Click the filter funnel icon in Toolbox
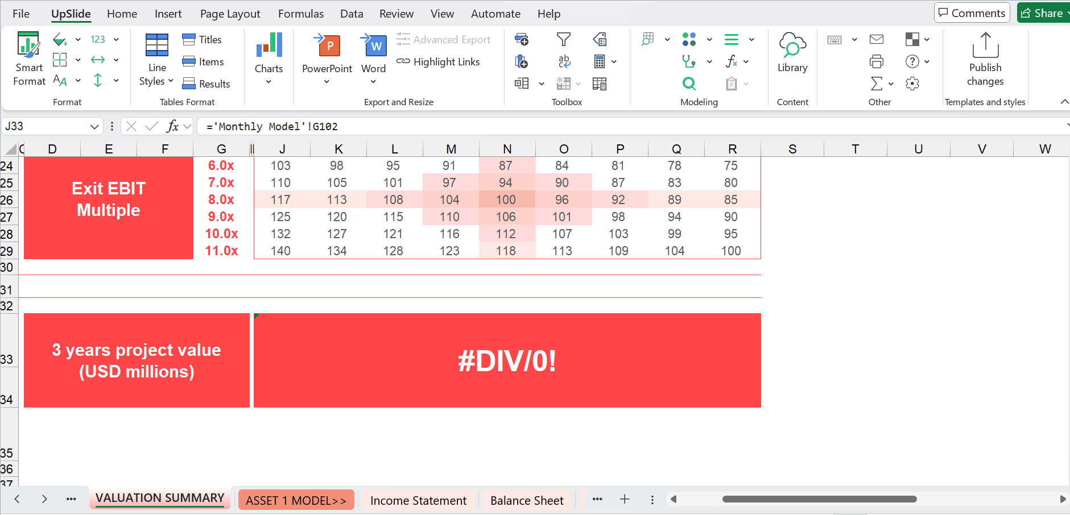Screen dimensions: 1070x515 [563, 39]
